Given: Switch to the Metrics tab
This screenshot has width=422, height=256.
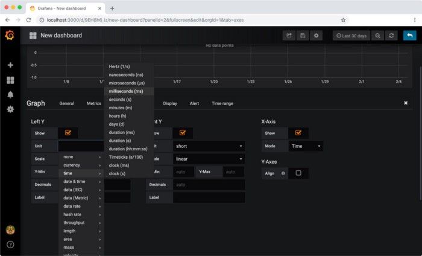Looking at the screenshot, I should click(94, 103).
